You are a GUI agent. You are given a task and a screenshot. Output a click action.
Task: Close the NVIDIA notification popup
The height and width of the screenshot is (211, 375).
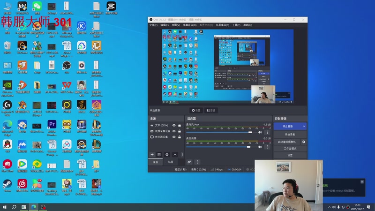click(362, 182)
